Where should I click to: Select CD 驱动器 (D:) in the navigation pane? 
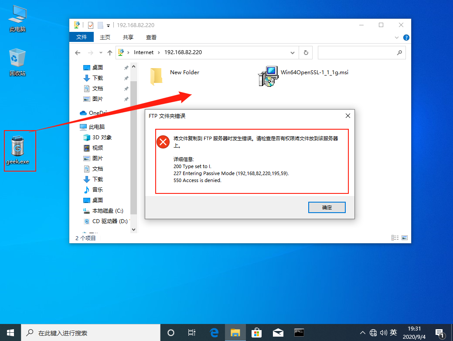(x=106, y=221)
